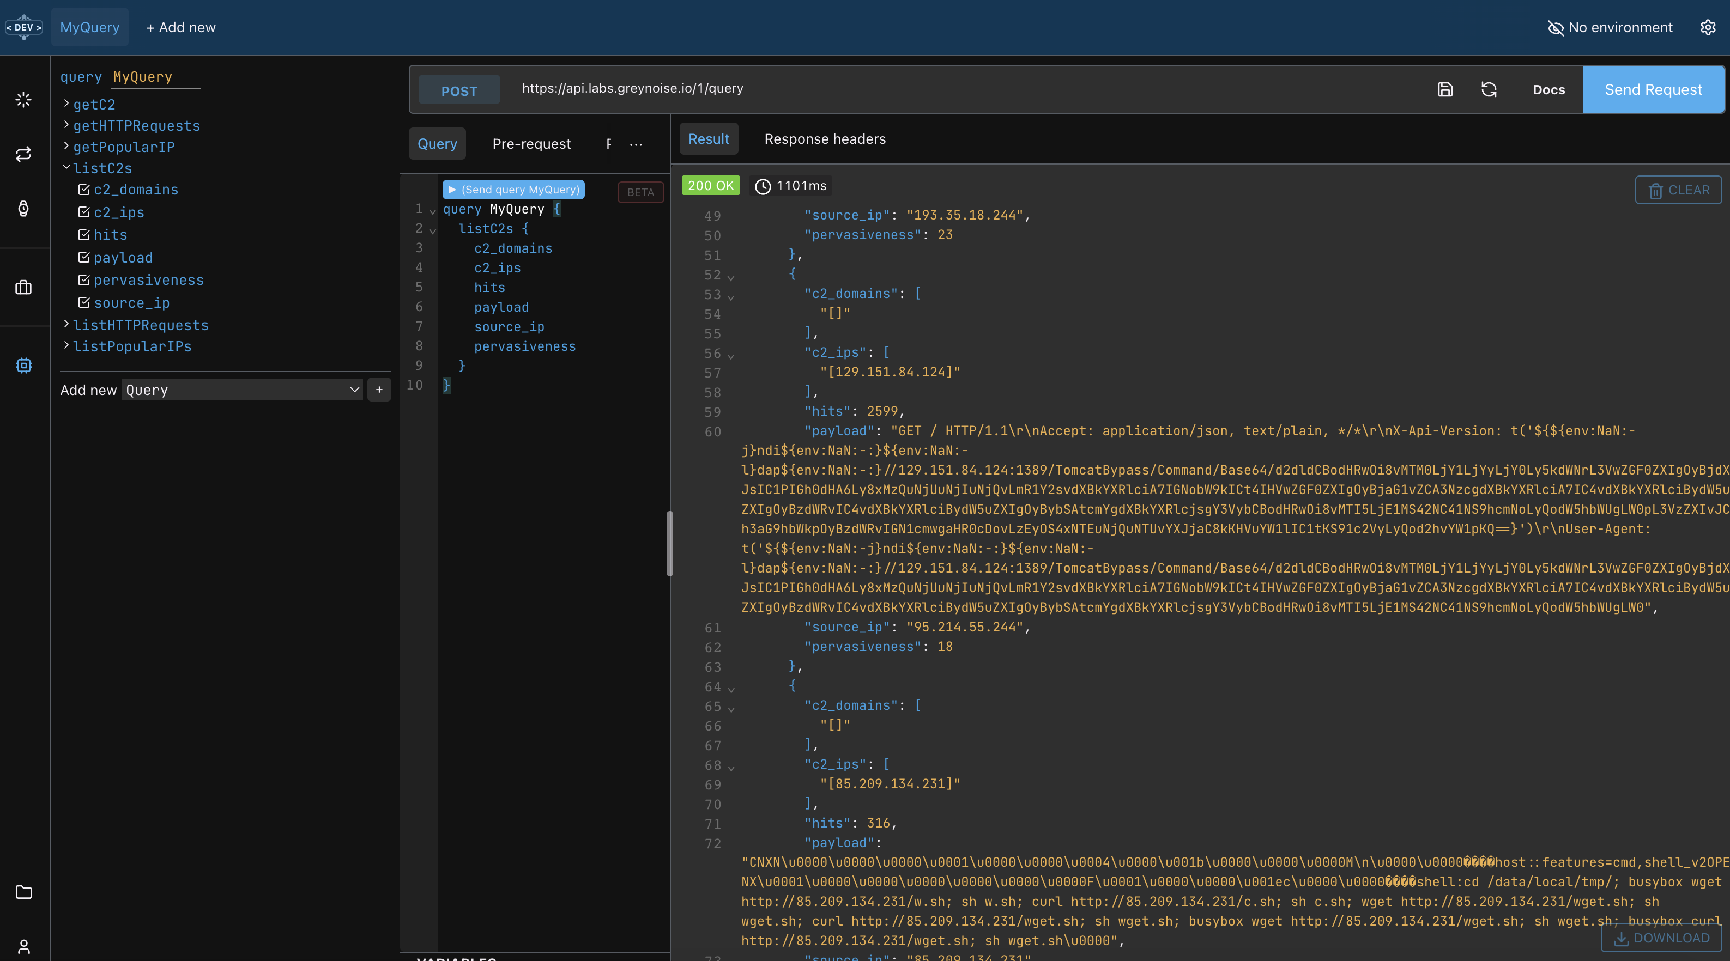Click the MyQuery query name field
Image resolution: width=1730 pixels, height=961 pixels.
pos(156,77)
